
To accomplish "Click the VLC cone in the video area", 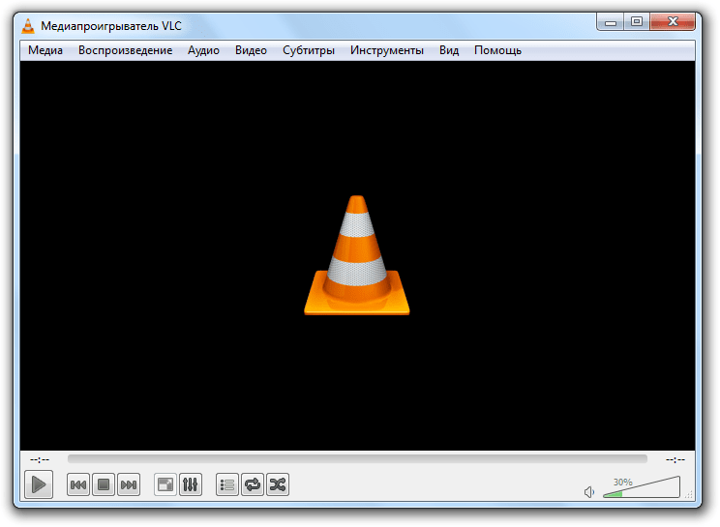I will [x=357, y=255].
